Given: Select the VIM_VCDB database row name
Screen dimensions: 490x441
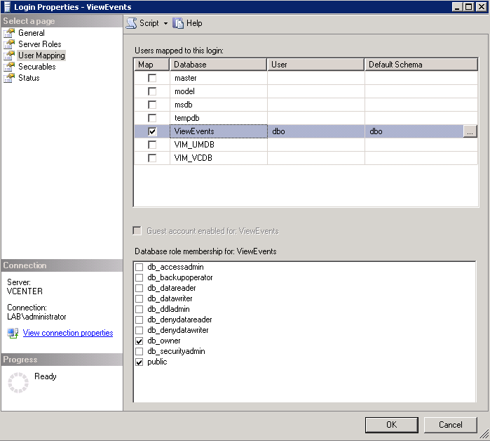Looking at the screenshot, I should (x=193, y=158).
